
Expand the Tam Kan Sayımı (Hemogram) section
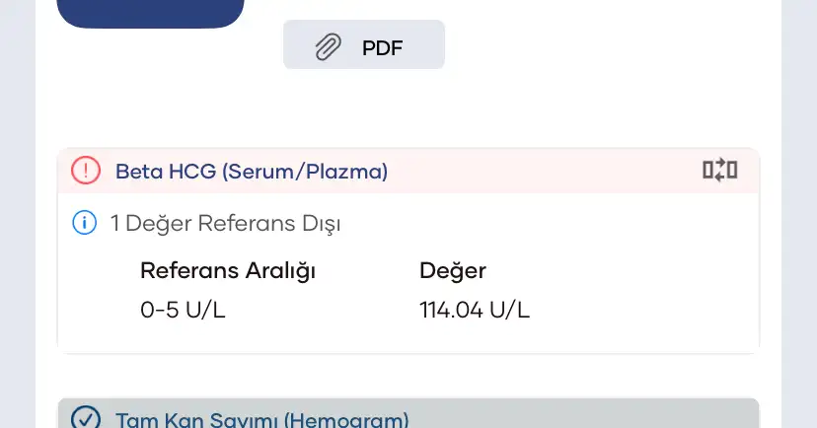click(x=261, y=420)
